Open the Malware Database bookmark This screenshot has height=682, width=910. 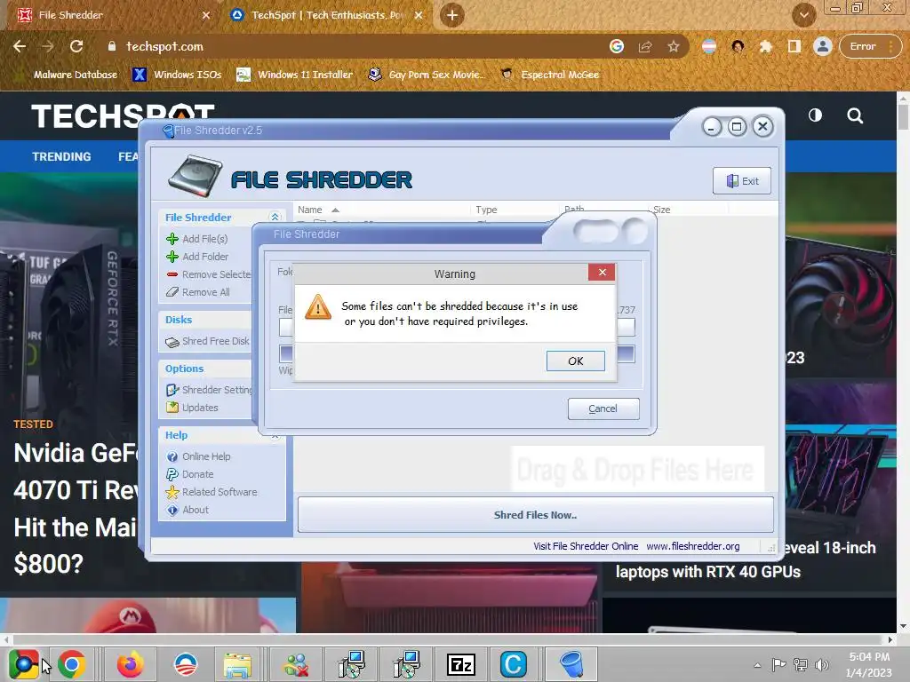click(68, 75)
